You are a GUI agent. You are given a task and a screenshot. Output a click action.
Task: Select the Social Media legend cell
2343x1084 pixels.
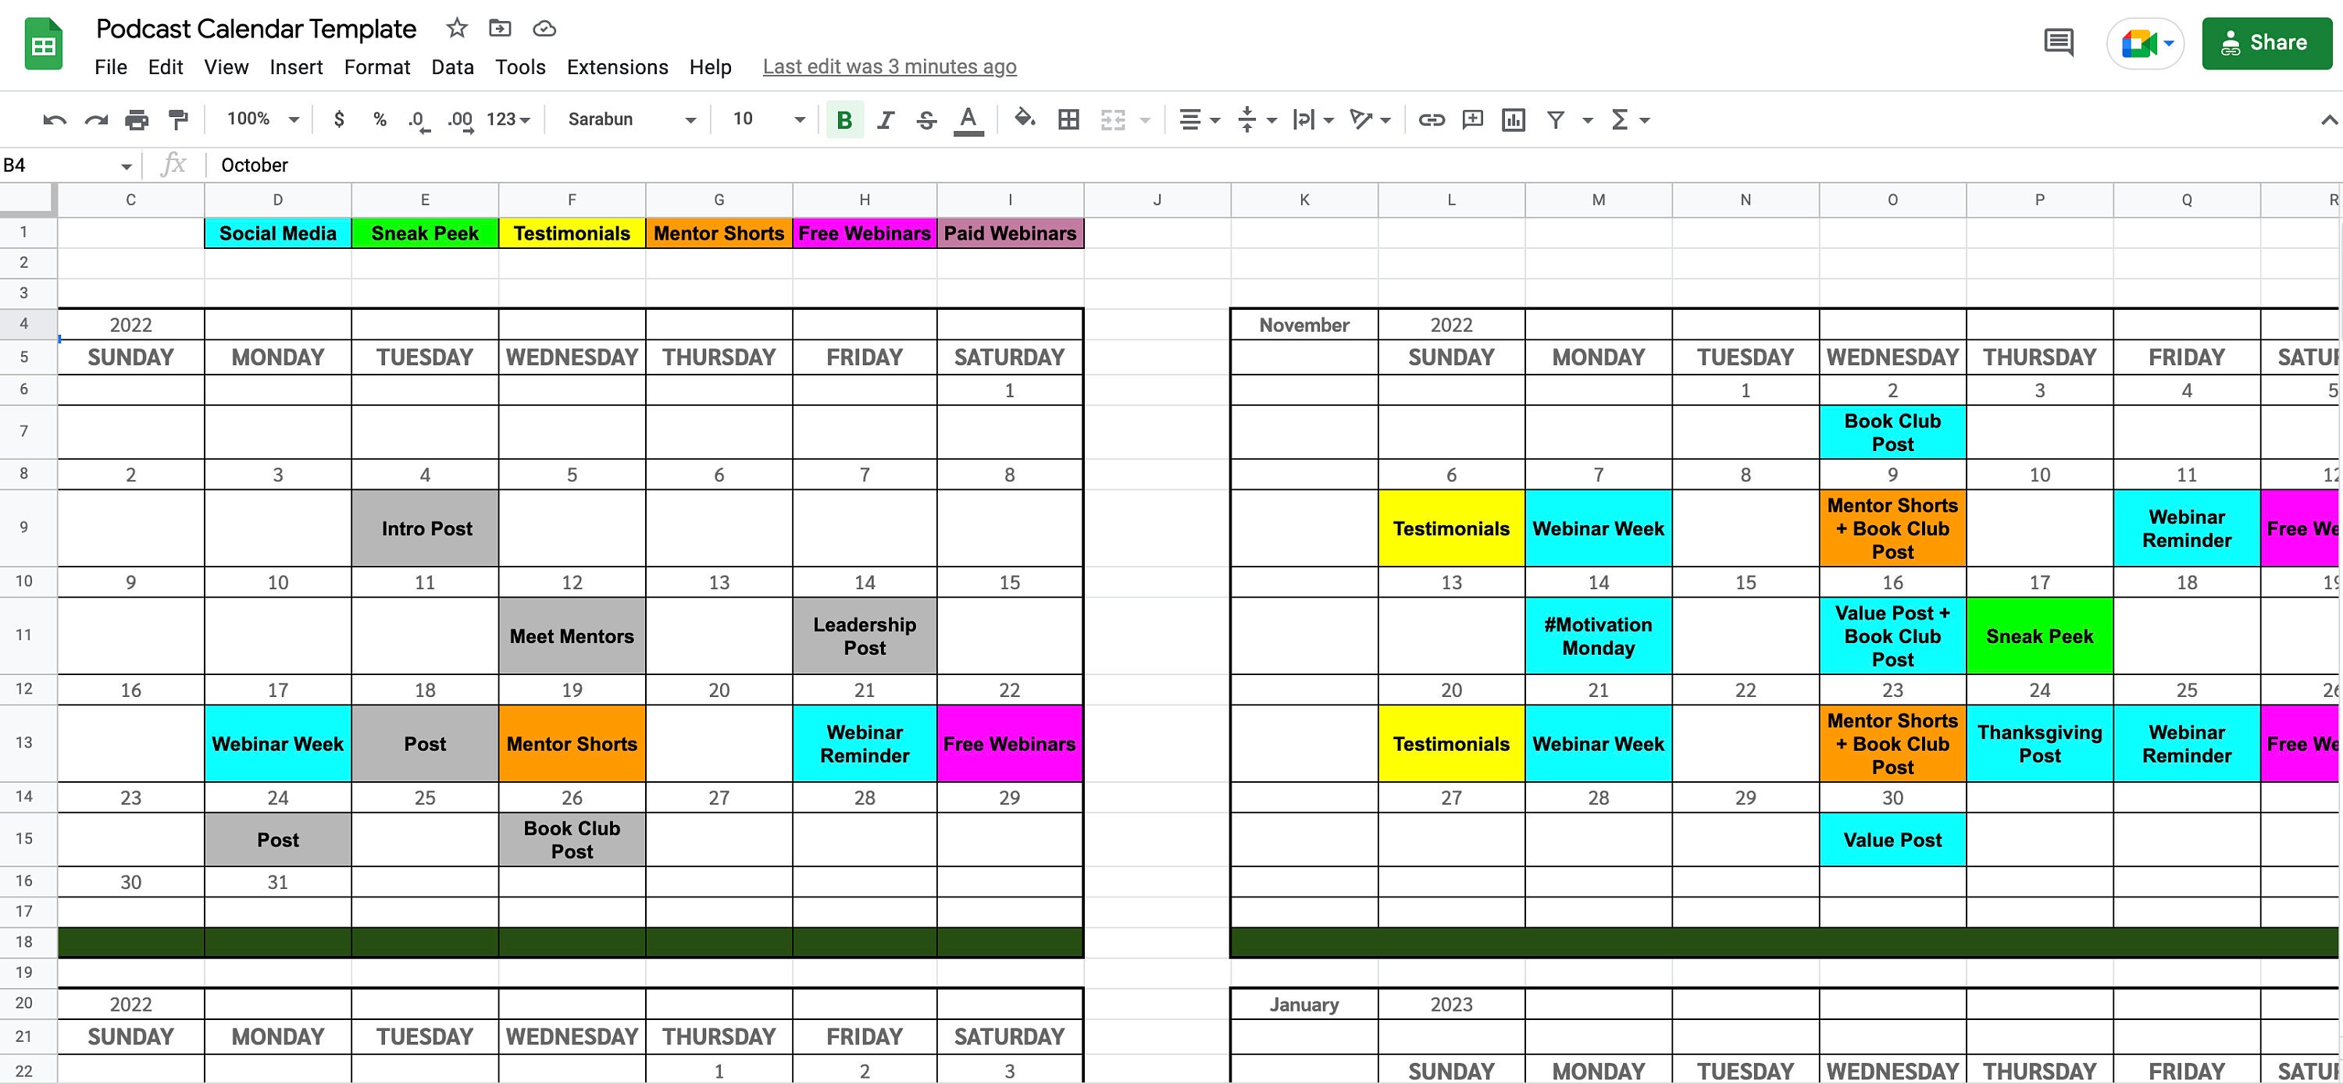click(278, 233)
